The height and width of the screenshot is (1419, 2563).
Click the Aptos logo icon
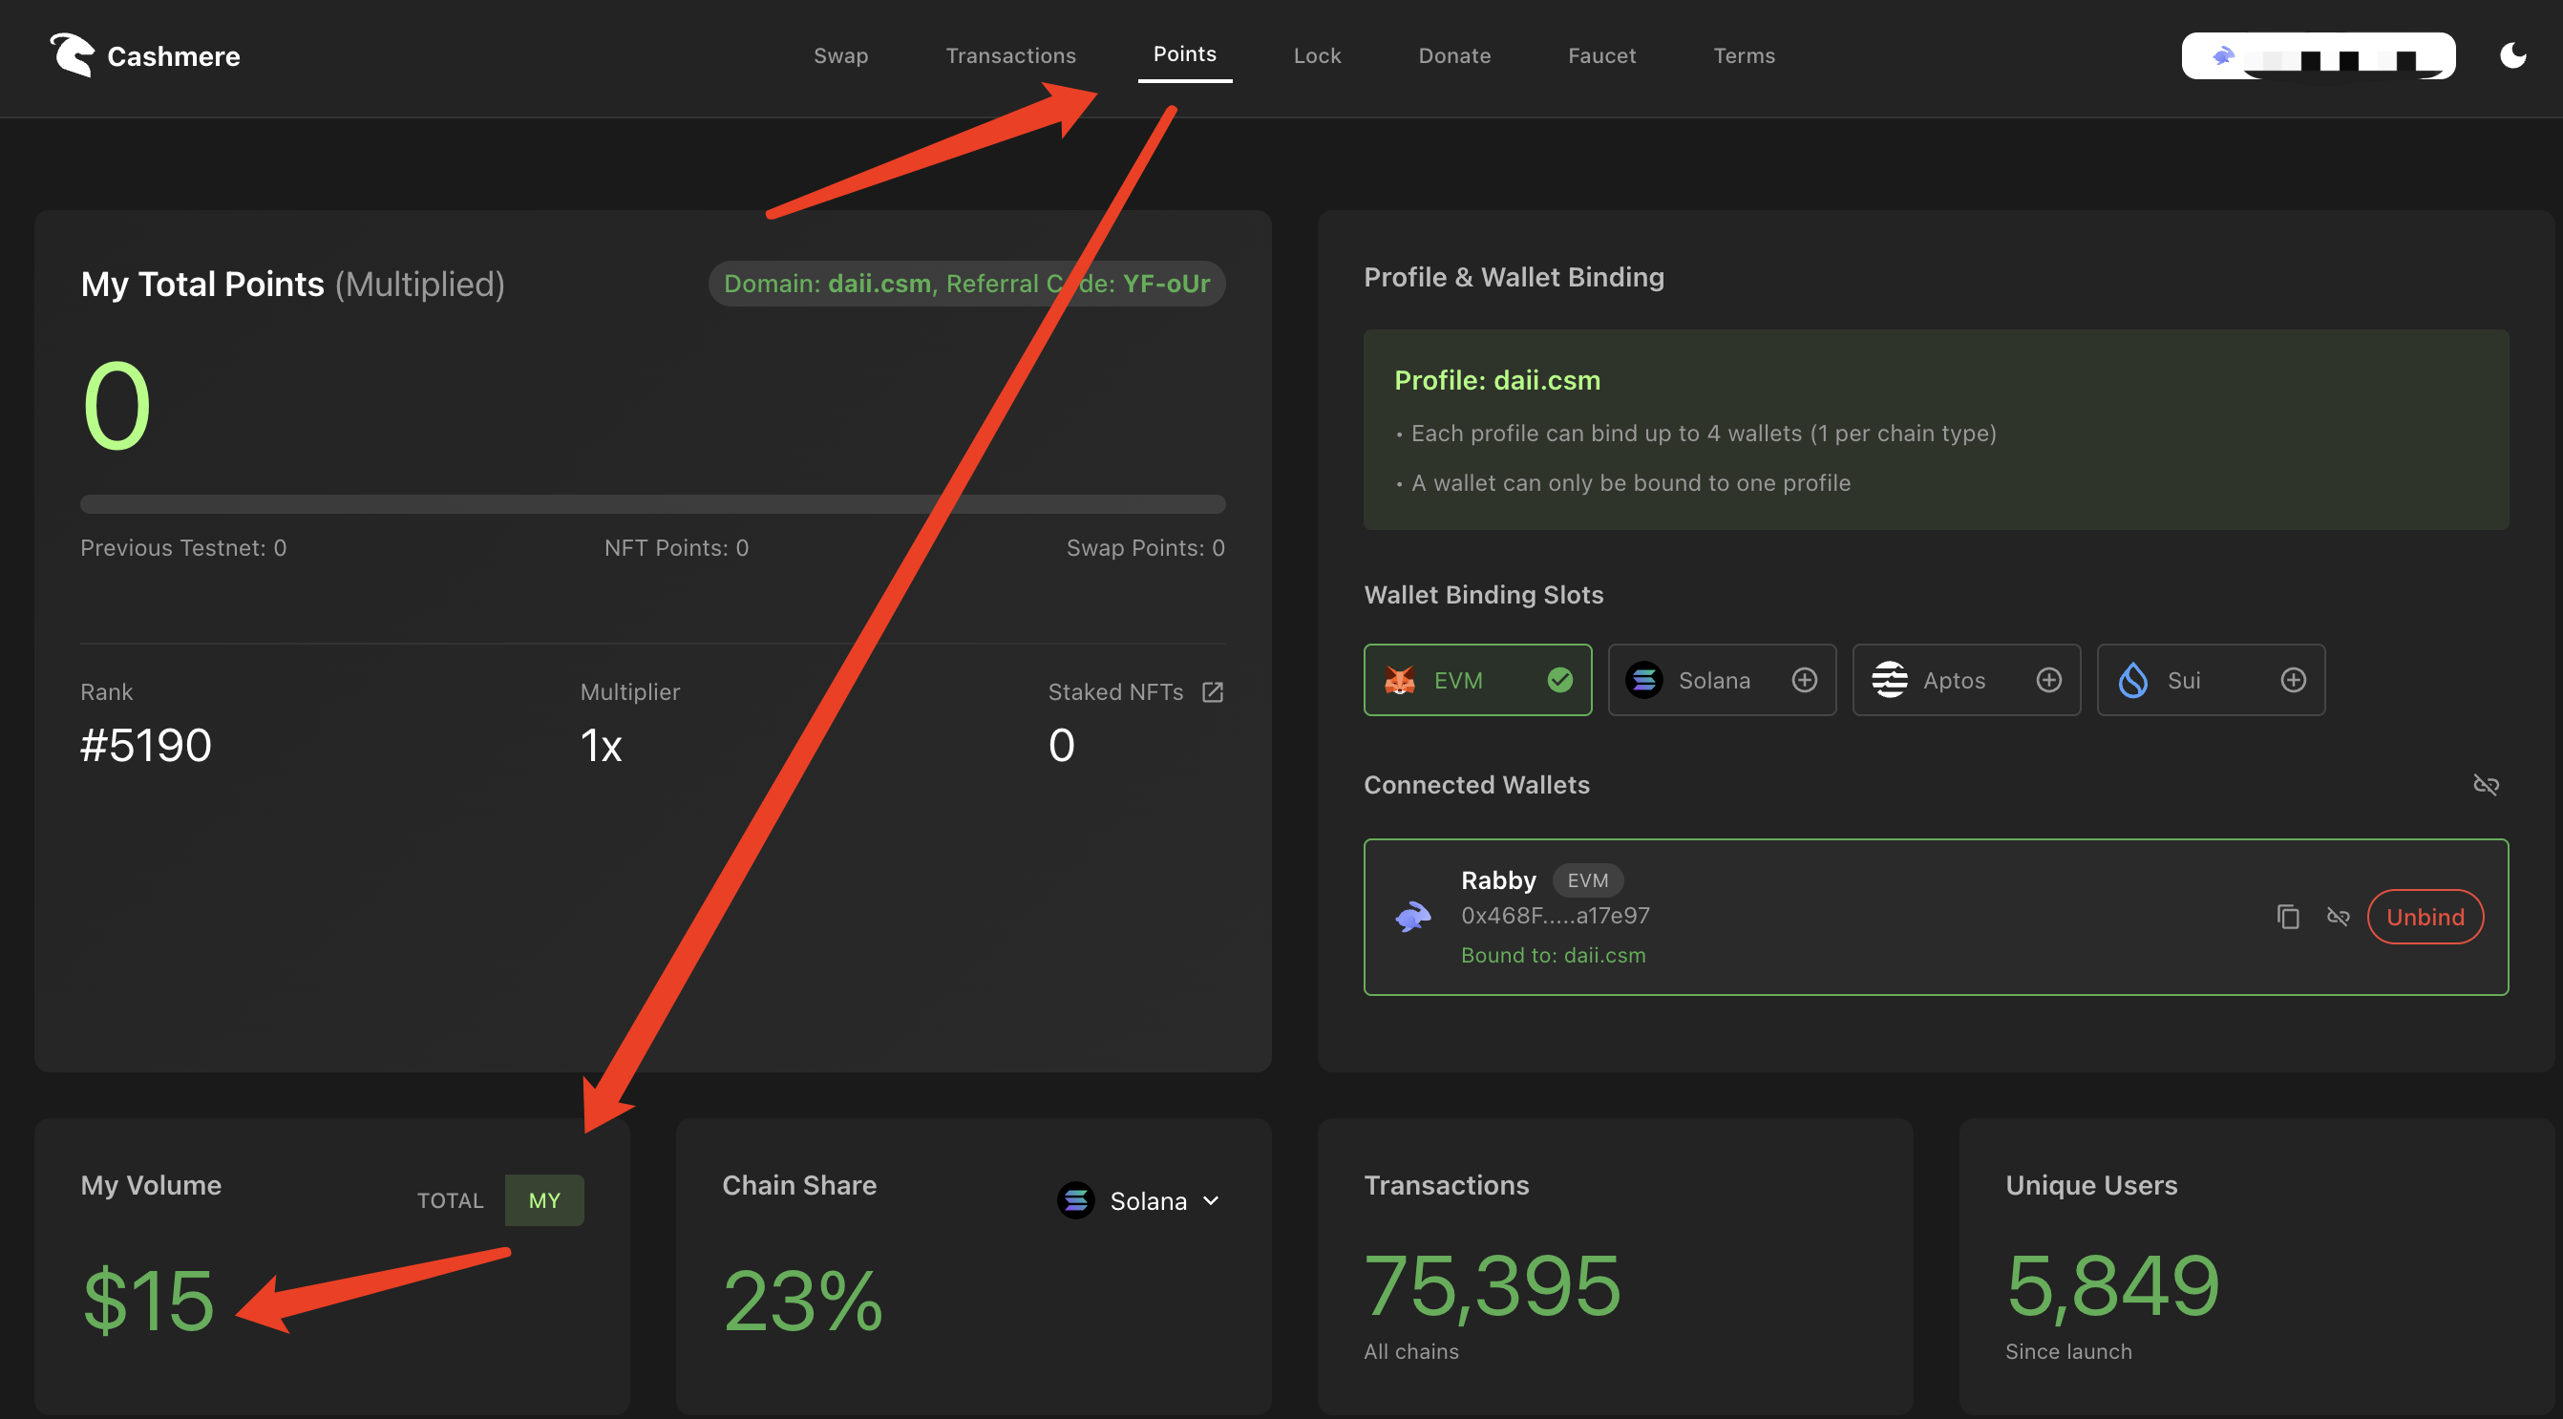(x=1889, y=680)
